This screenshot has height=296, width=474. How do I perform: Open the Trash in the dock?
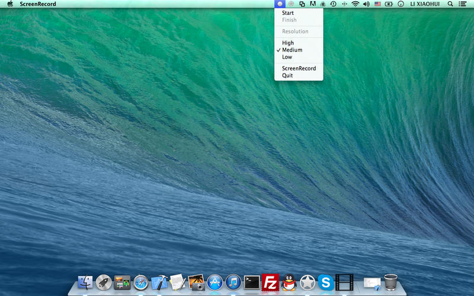coord(390,282)
